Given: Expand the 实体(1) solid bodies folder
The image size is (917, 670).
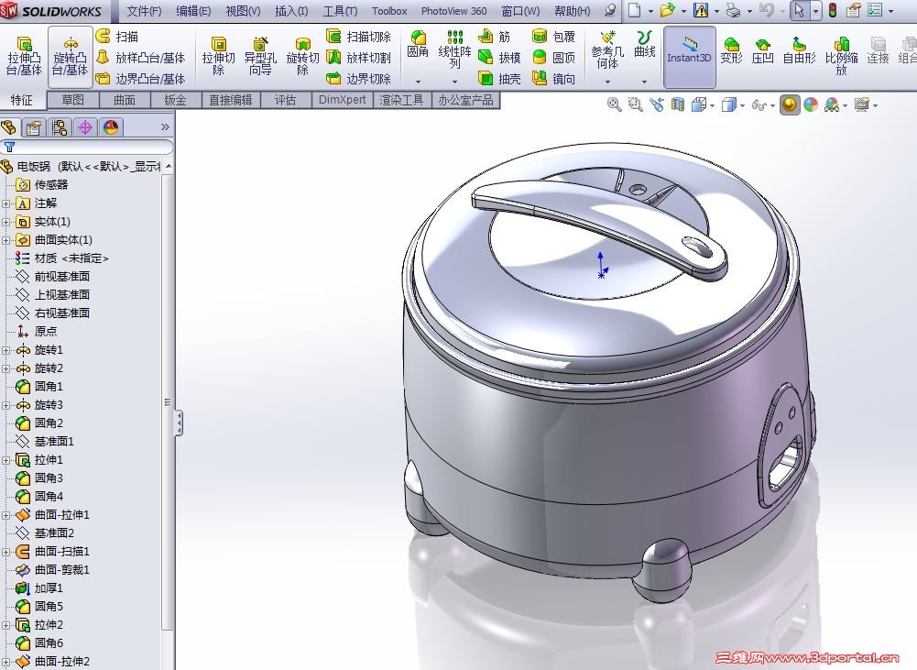Looking at the screenshot, I should [5, 222].
